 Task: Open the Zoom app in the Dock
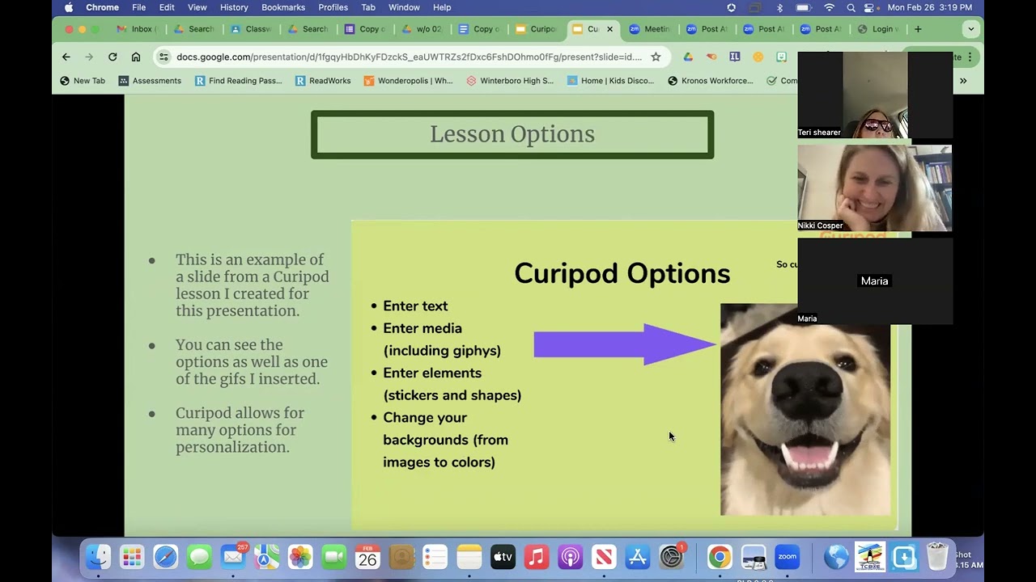click(788, 557)
